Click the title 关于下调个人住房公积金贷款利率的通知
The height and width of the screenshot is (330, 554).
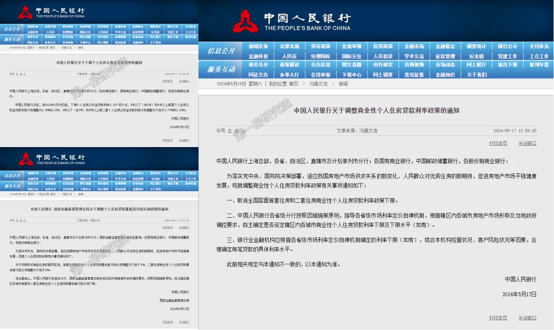coord(100,62)
